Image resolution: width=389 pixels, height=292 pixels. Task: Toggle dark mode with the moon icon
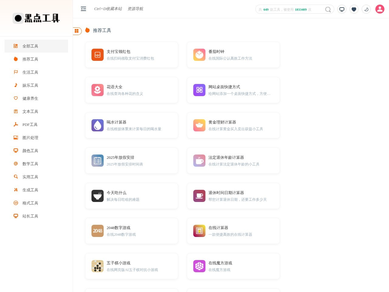[366, 9]
